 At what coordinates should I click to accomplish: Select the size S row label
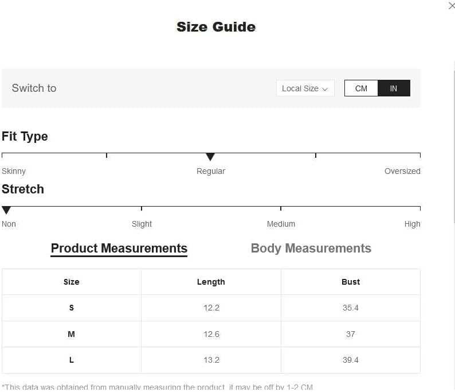72,308
